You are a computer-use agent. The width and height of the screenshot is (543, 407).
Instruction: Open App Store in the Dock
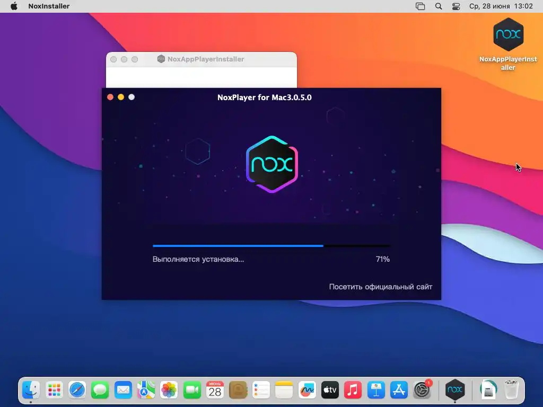[x=399, y=390]
